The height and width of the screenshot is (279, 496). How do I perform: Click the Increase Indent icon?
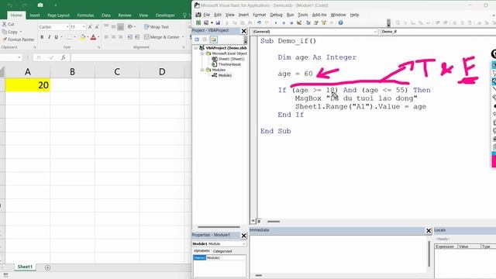pyautogui.click(x=137, y=37)
